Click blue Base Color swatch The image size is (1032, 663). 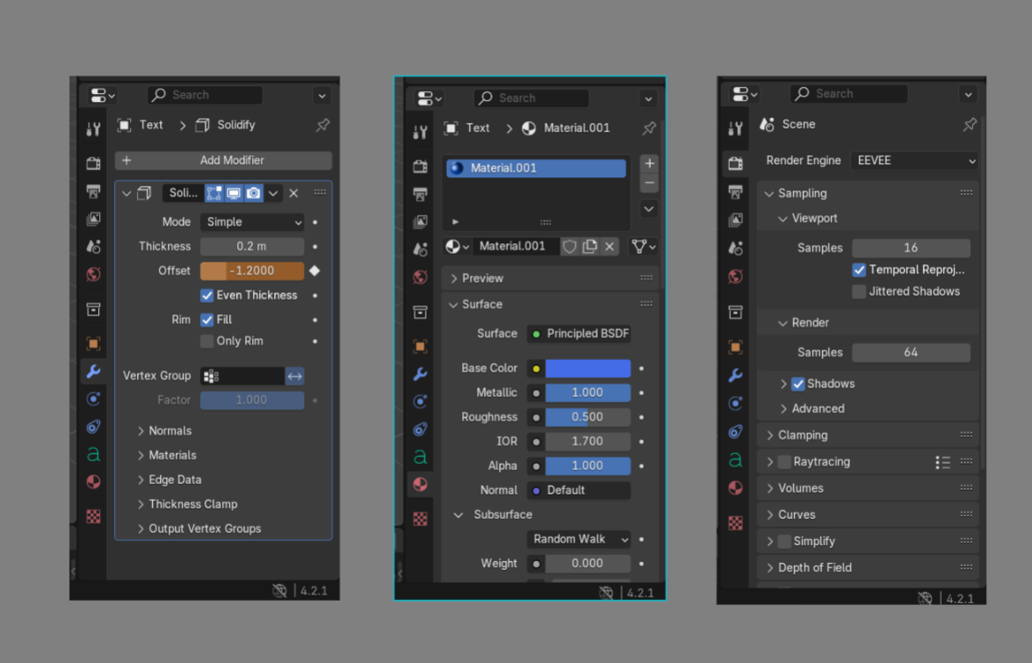tap(588, 368)
